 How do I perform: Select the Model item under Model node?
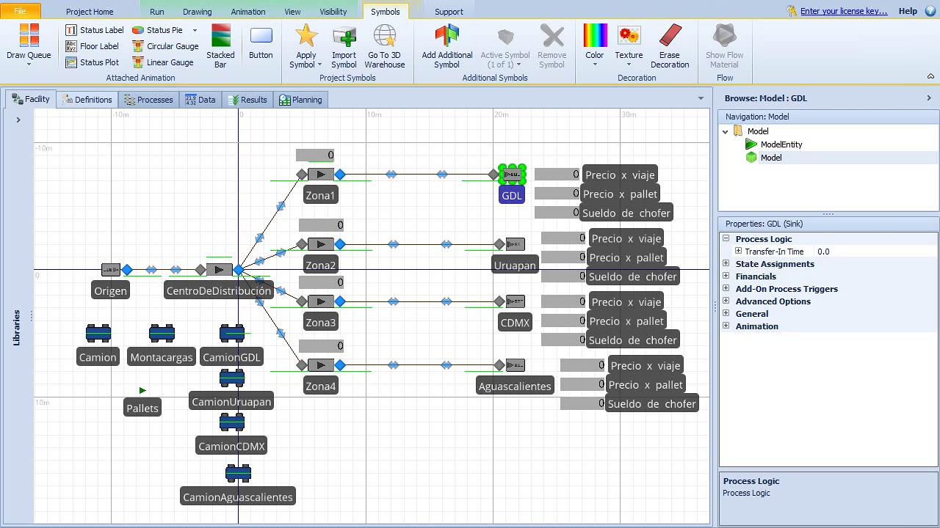770,158
